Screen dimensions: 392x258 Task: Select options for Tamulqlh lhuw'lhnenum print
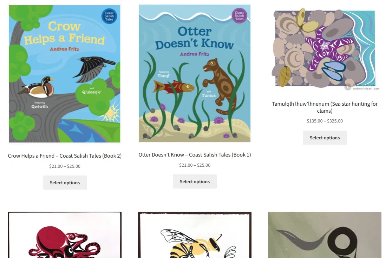click(325, 138)
